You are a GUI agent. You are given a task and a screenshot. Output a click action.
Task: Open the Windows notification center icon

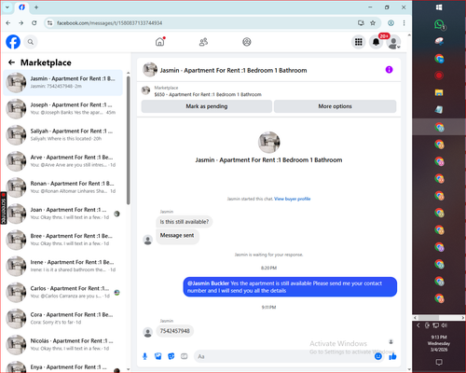tap(439, 362)
